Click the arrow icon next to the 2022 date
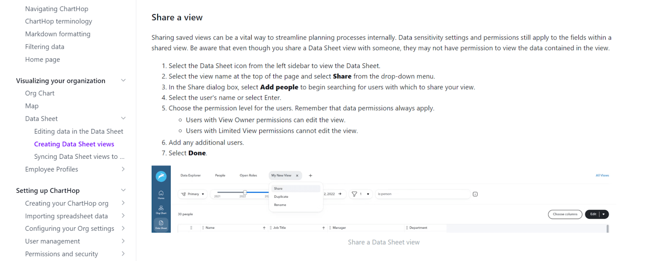The image size is (671, 261). tap(340, 194)
